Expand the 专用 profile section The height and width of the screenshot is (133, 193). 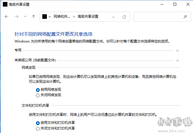[x=177, y=51]
